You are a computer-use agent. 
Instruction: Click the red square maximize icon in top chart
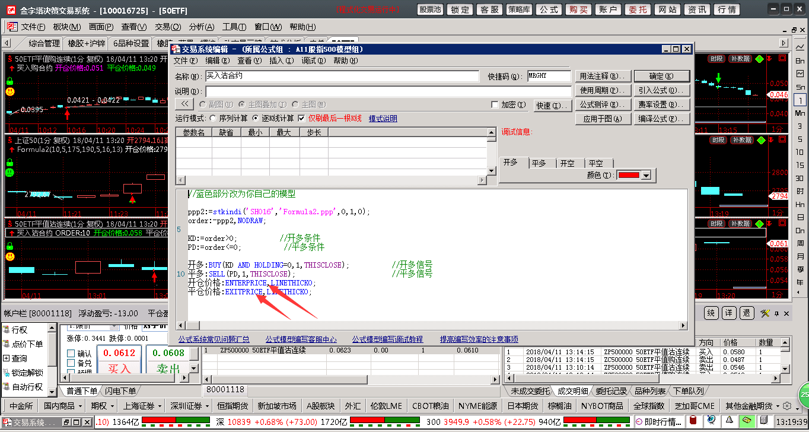[x=782, y=59]
